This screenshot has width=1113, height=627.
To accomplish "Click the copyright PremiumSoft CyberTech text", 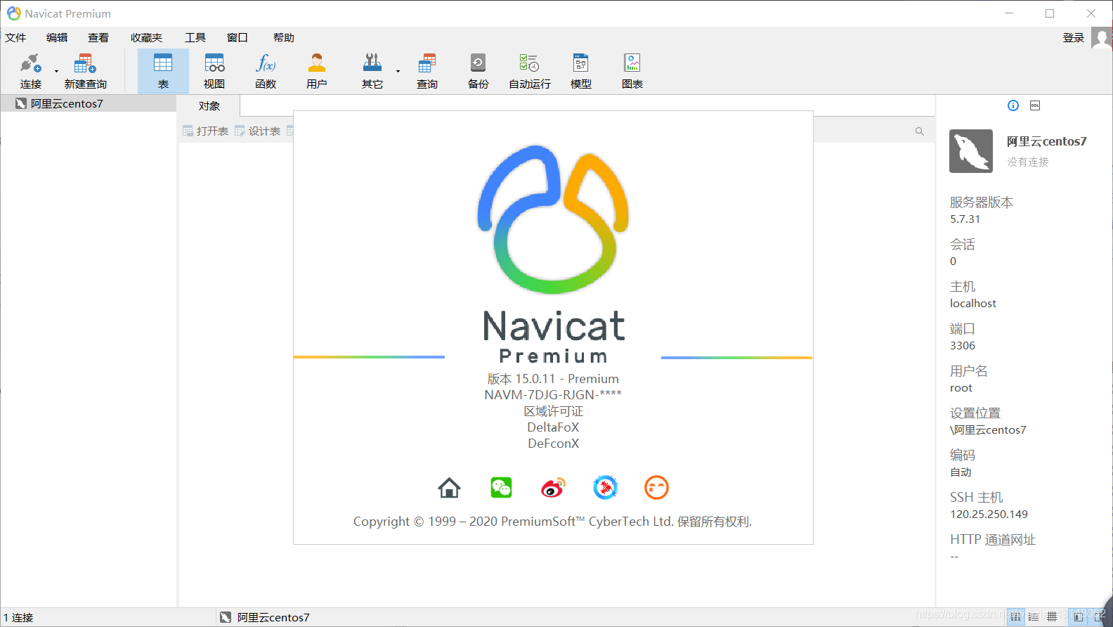I will pos(552,522).
